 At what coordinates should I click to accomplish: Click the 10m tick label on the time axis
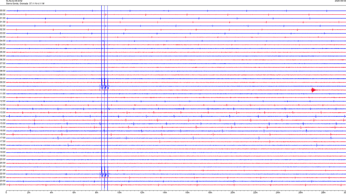tap(119, 193)
